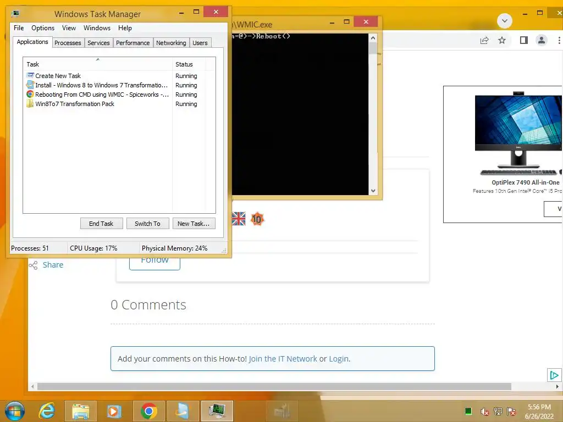Click the browser horizontal scrollbar thumb

point(274,386)
